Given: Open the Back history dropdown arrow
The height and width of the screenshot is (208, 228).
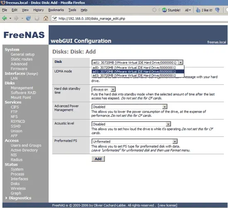Looking at the screenshot, I should [10, 19].
